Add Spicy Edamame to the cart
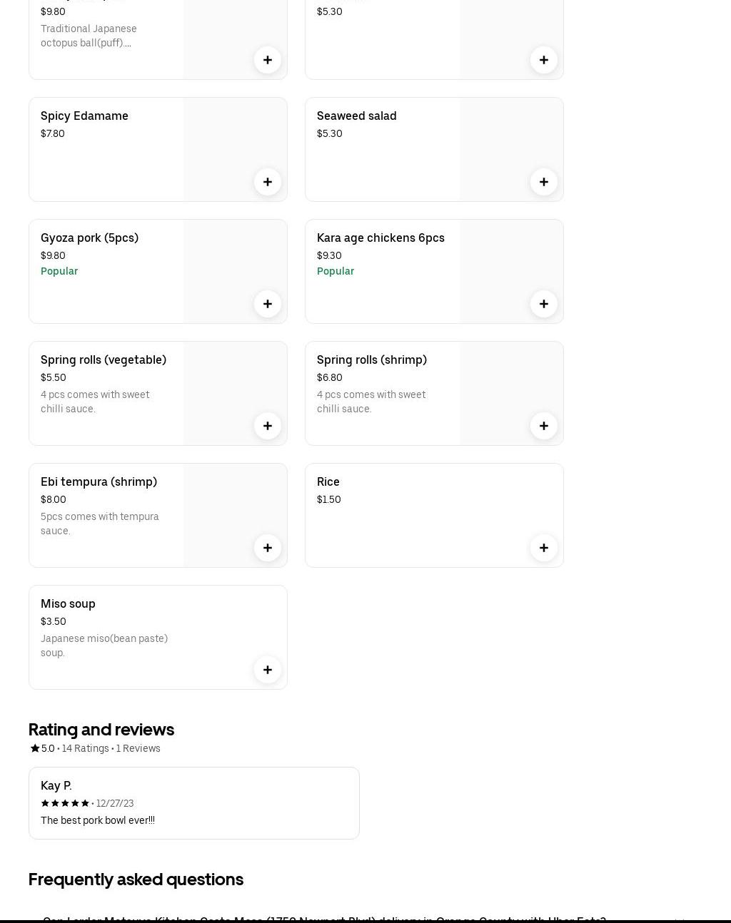This screenshot has height=923, width=731. (x=268, y=182)
